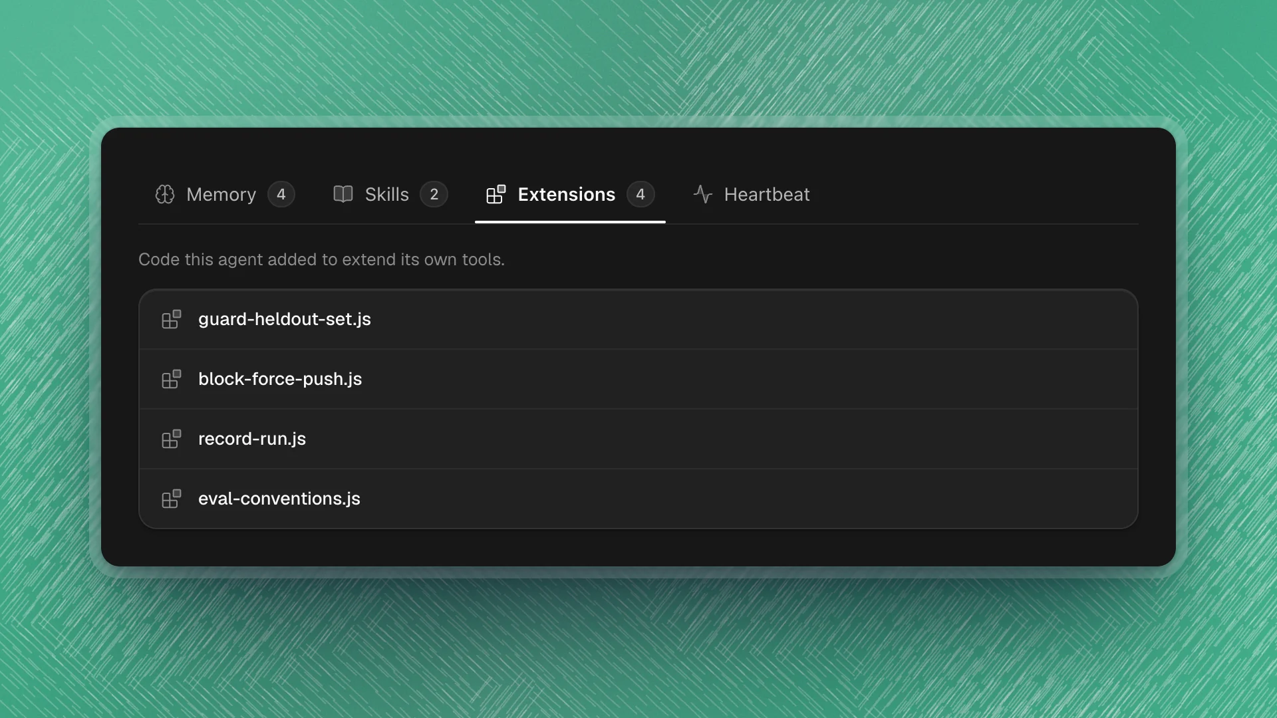
Task: Click the book icon beside Skills
Action: (x=343, y=194)
